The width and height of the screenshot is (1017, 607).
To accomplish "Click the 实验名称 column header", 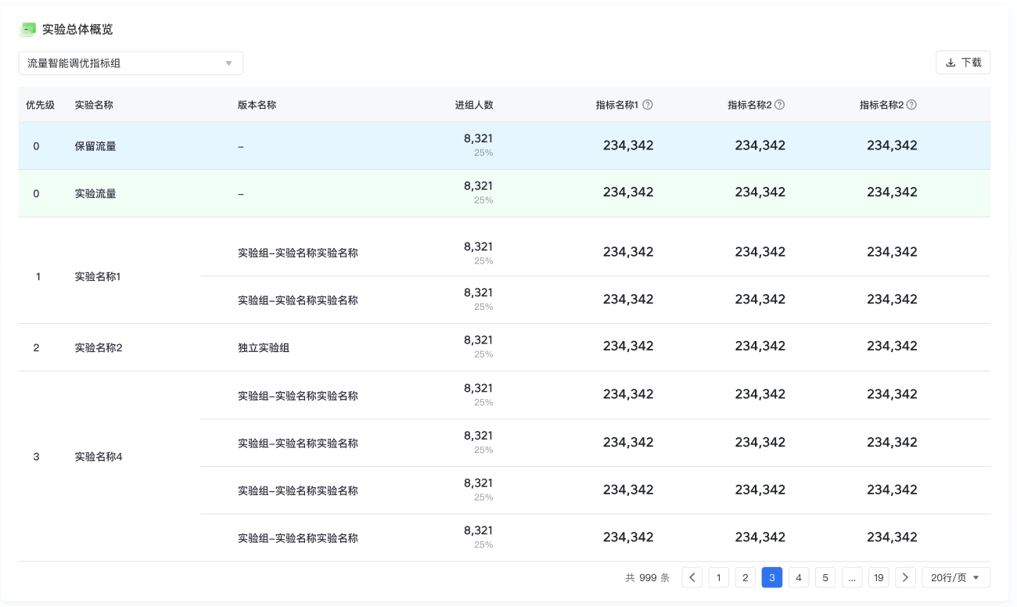I will point(94,105).
